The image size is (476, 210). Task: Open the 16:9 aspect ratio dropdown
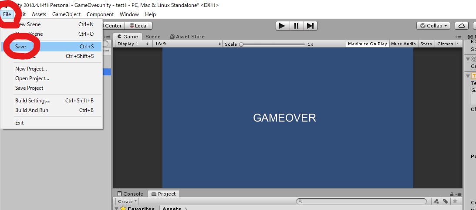(x=188, y=44)
